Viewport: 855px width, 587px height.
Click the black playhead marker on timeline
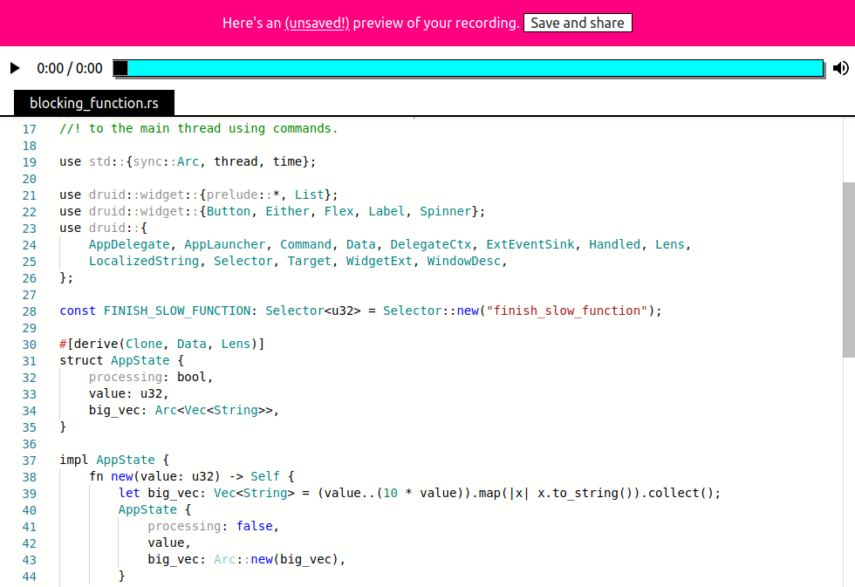pos(120,68)
